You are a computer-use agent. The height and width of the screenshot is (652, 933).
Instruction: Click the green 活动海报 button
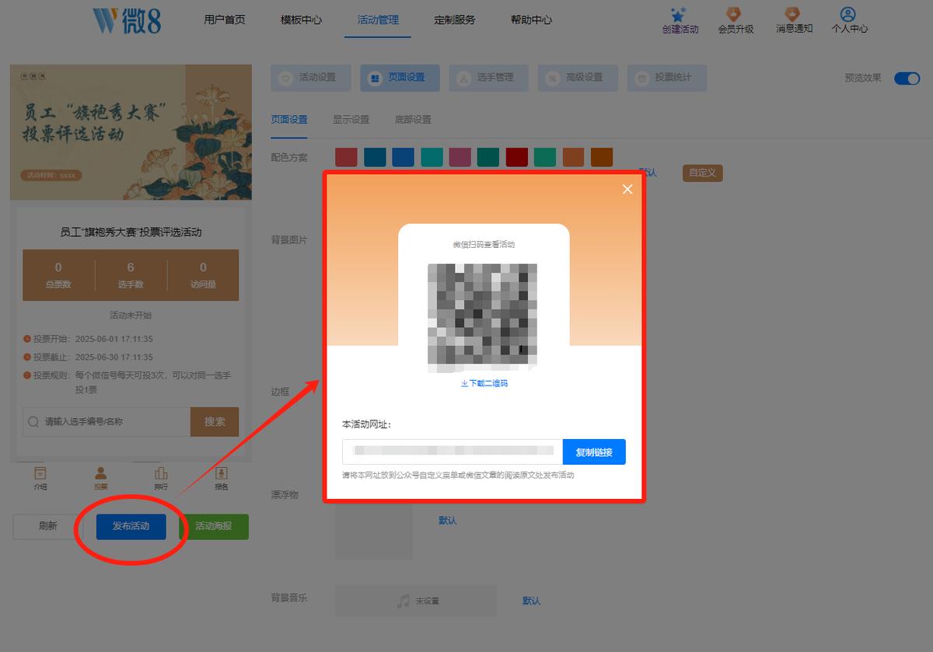click(214, 526)
